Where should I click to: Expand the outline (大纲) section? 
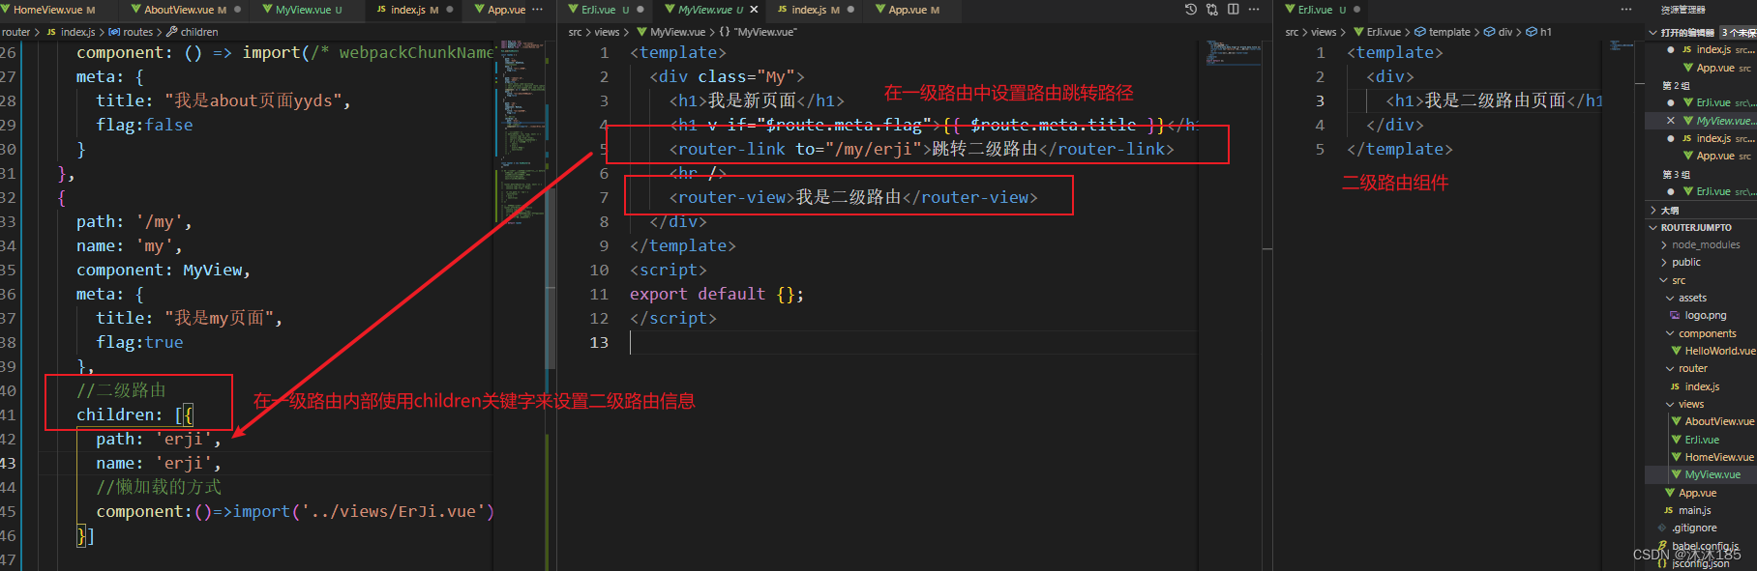pos(1701,210)
